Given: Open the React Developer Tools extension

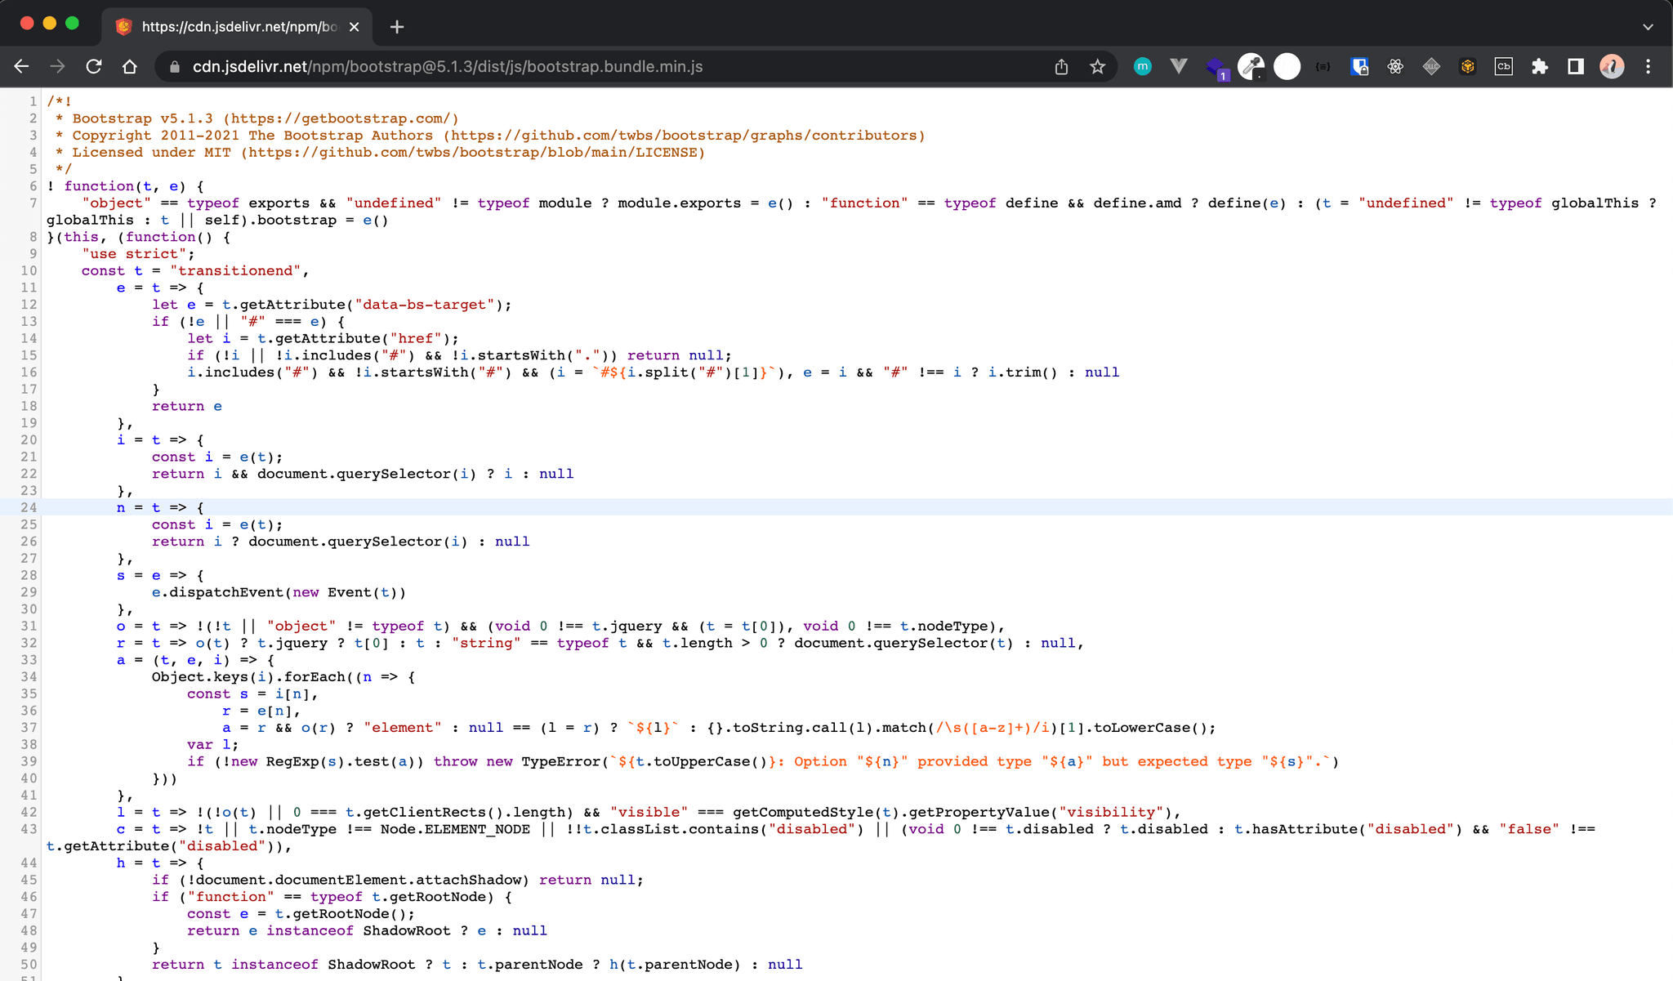Looking at the screenshot, I should [x=1395, y=67].
